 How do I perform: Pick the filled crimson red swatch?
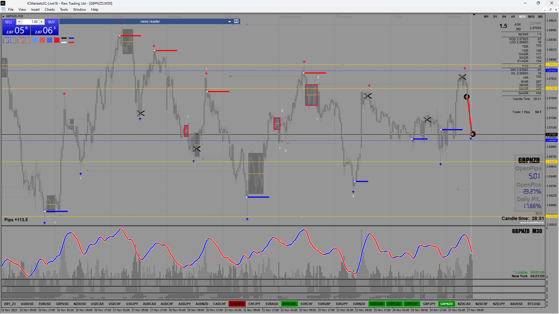point(57,40)
